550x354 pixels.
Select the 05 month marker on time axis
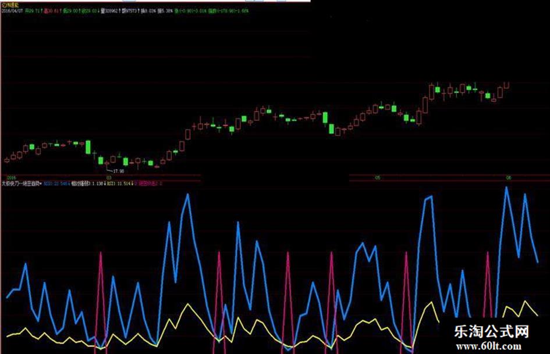[378, 178]
